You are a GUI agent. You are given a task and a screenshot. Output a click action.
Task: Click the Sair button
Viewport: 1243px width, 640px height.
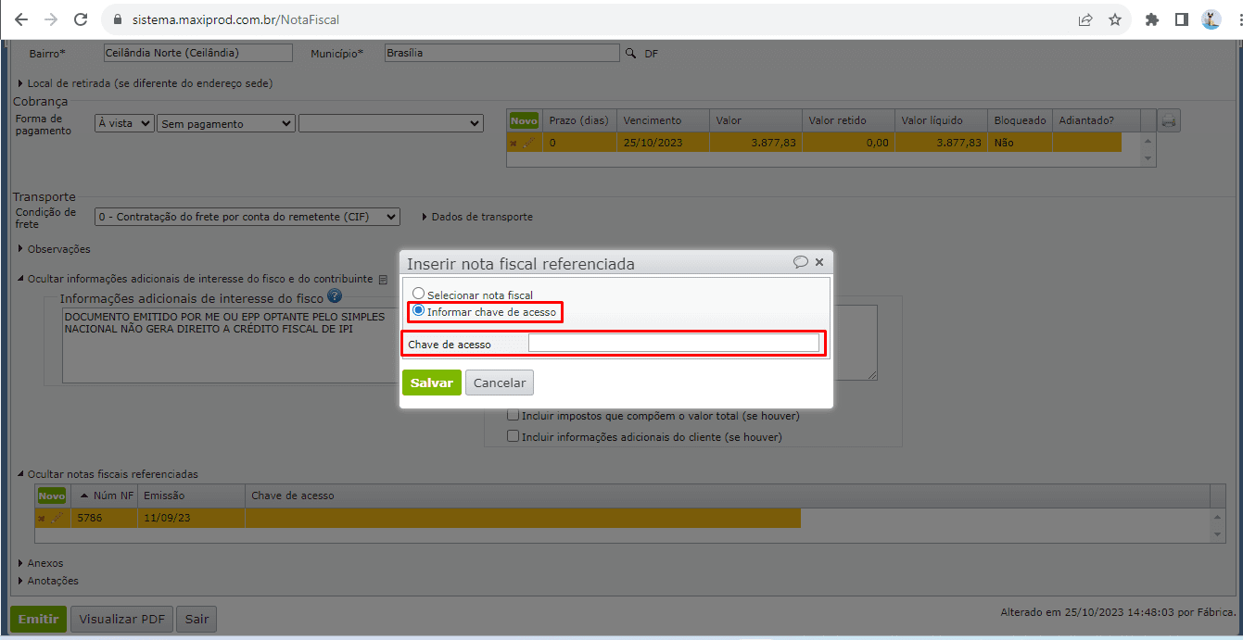197,620
